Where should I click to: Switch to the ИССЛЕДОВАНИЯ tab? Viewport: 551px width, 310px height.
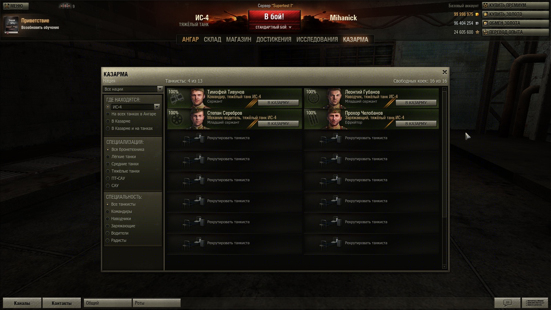tap(317, 40)
